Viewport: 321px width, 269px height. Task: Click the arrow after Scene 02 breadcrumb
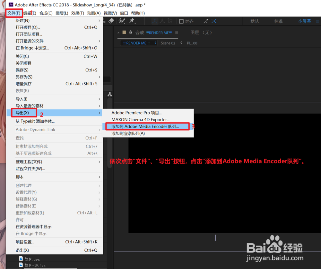click(x=181, y=43)
